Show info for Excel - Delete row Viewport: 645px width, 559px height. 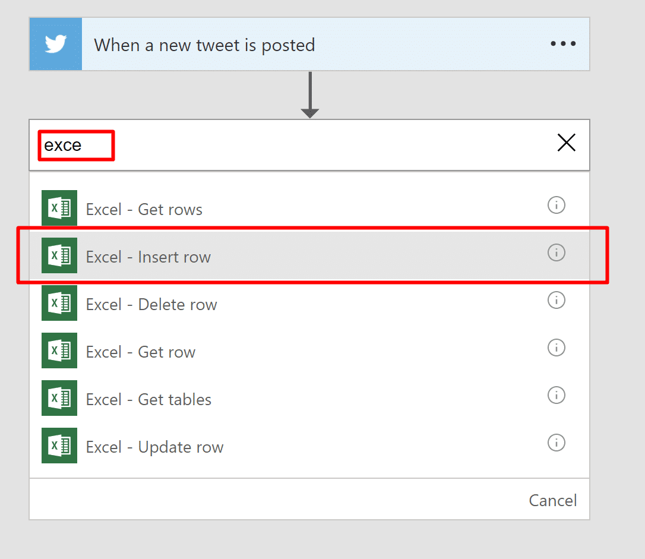[x=556, y=300]
